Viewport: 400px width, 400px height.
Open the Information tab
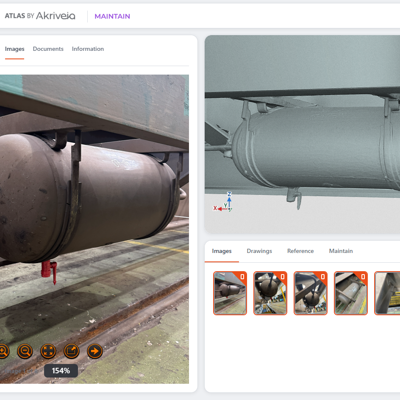point(88,49)
